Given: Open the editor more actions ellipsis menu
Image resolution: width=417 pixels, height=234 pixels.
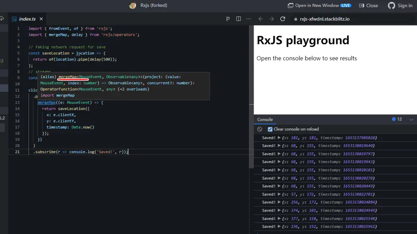Looking at the screenshot, I should pos(249,19).
